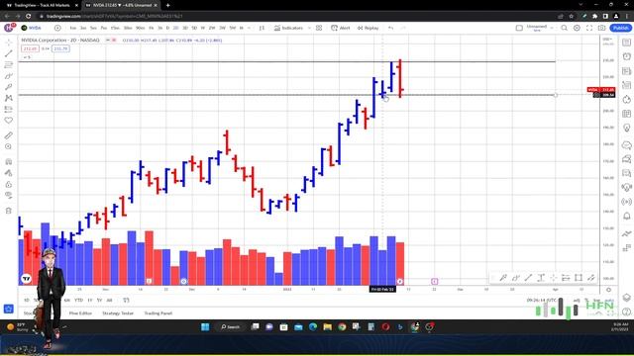Select the crosshair cursor tool
634x356 pixels.
click(x=9, y=42)
